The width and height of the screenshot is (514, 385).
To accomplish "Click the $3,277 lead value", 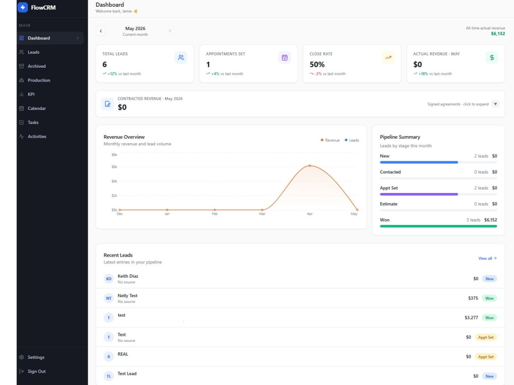I will [471, 318].
